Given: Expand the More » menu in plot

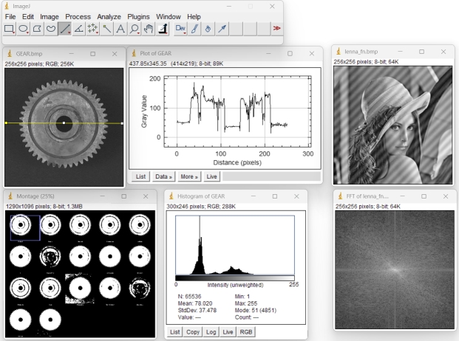Looking at the screenshot, I should pyautogui.click(x=189, y=177).
